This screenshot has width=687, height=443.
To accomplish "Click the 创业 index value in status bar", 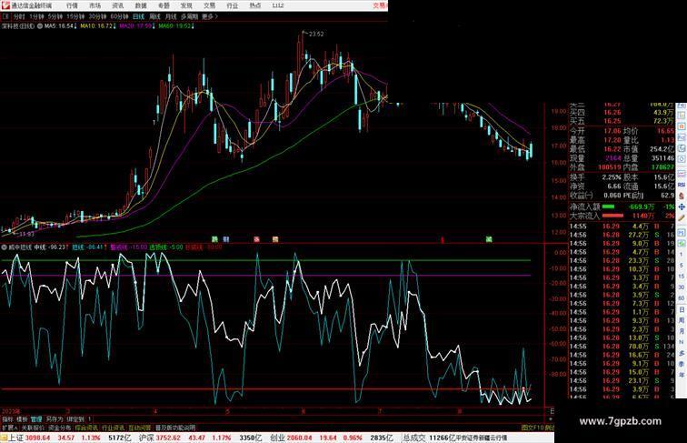I will (x=299, y=438).
